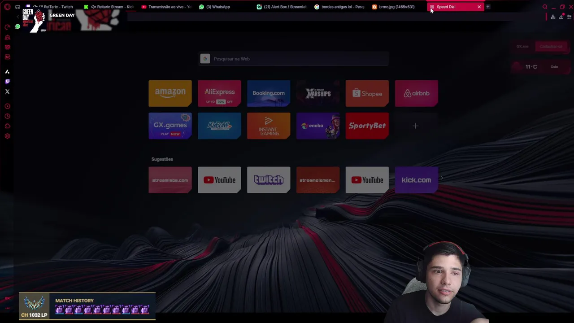Switch to Reitaric Stream - Kick tab
574x323 pixels.
tap(109, 7)
